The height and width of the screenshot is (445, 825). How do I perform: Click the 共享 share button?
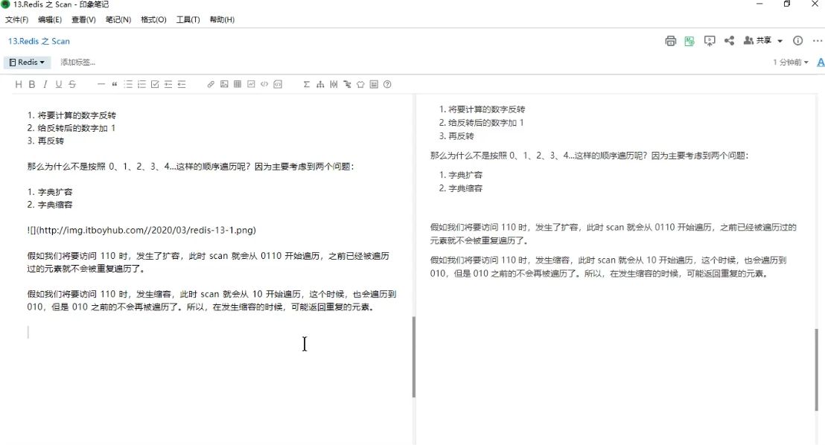[x=758, y=40]
